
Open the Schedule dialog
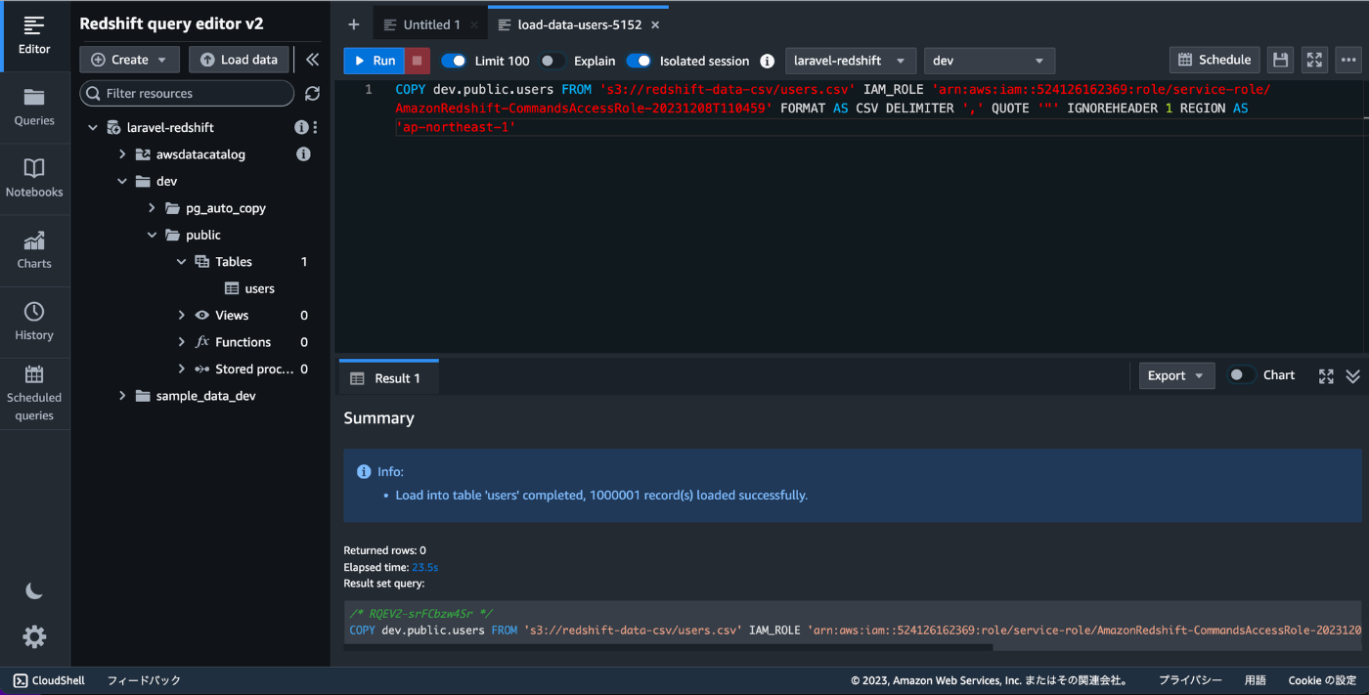[x=1214, y=60]
